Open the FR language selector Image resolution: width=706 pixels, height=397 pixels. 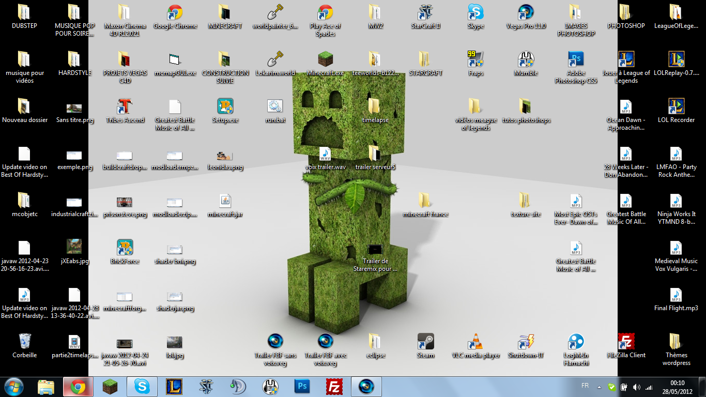point(585,386)
